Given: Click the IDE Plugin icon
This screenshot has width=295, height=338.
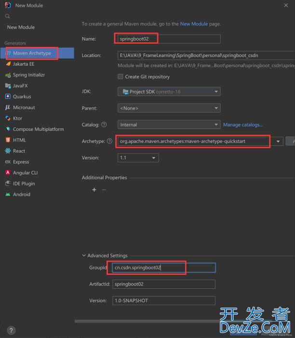Looking at the screenshot, I should 8,183.
